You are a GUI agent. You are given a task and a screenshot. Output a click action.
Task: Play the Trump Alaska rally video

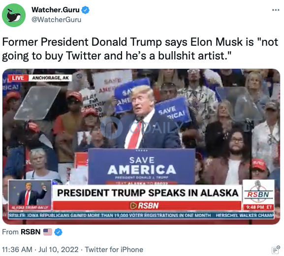[x=141, y=146]
